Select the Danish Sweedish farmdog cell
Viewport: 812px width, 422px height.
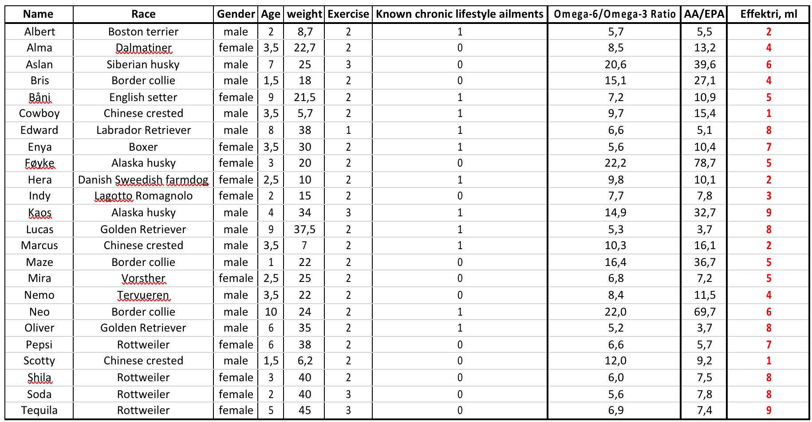click(143, 180)
